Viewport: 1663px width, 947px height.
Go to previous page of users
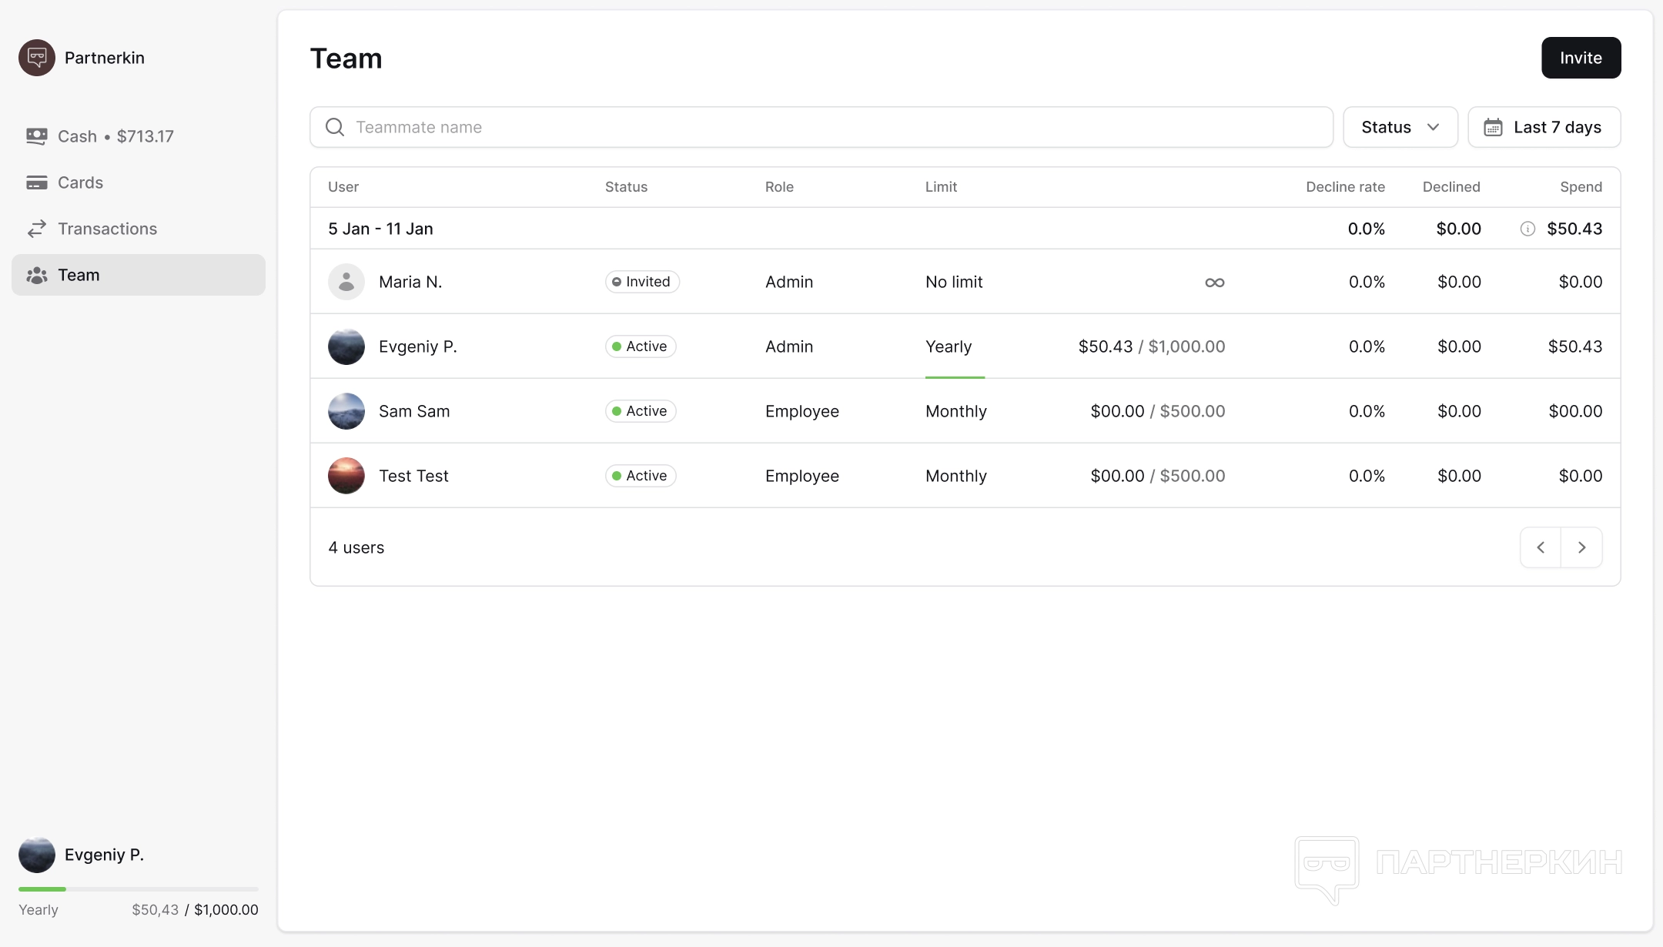[1541, 547]
